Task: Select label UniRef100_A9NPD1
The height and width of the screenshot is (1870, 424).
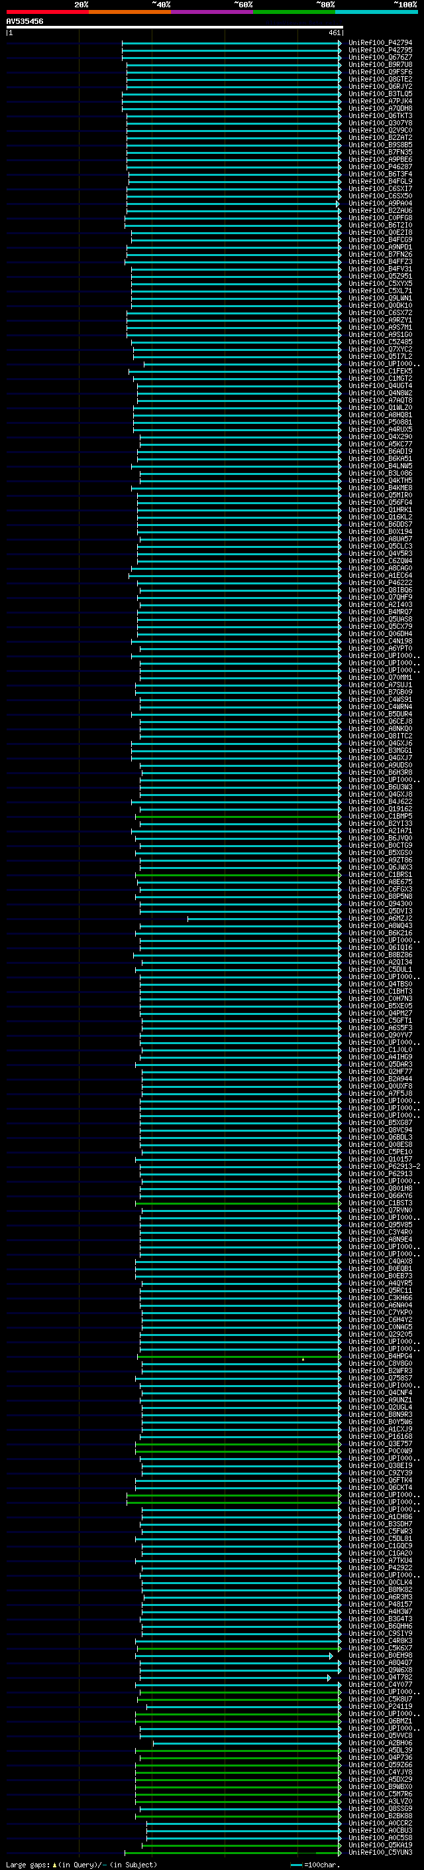Action: [380, 247]
